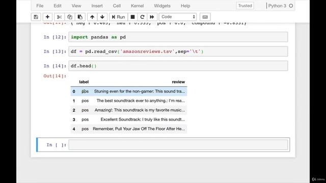
Task: Click the 'review' column header
Action: tap(178, 82)
